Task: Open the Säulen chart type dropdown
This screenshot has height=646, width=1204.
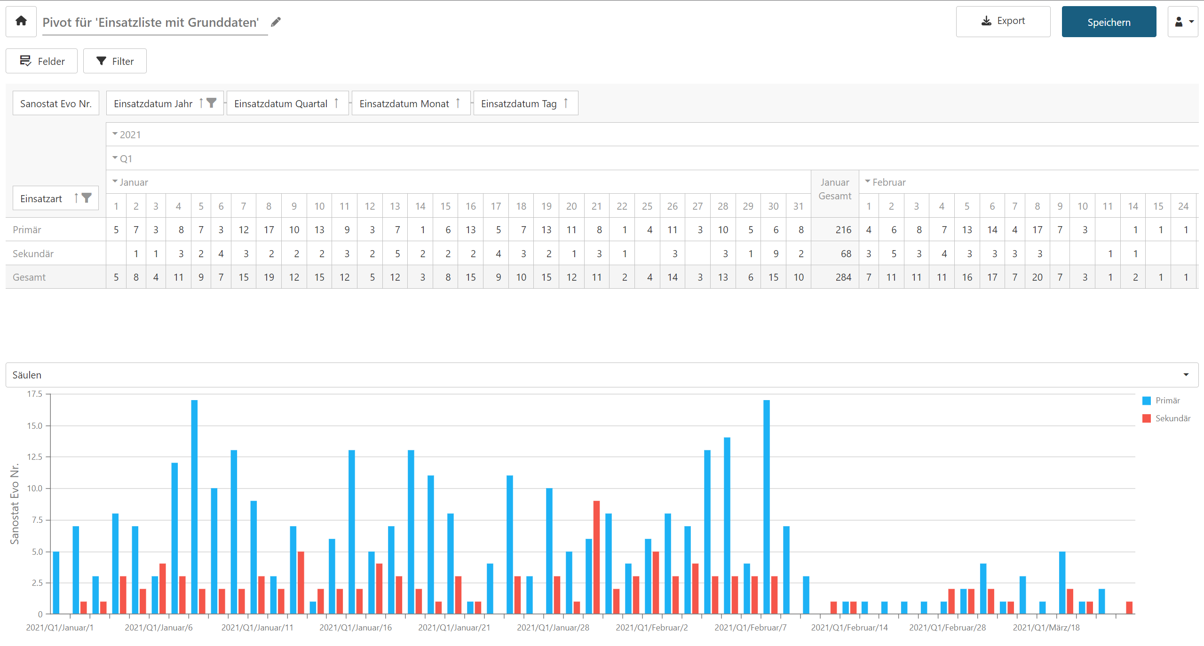Action: 602,375
